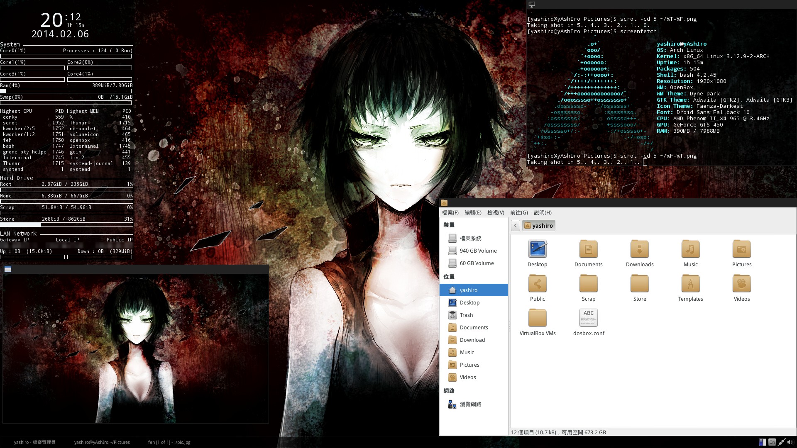Image resolution: width=797 pixels, height=448 pixels.
Task: Switch to yashiro@yAshIro Pictures terminal task
Action: (102, 442)
